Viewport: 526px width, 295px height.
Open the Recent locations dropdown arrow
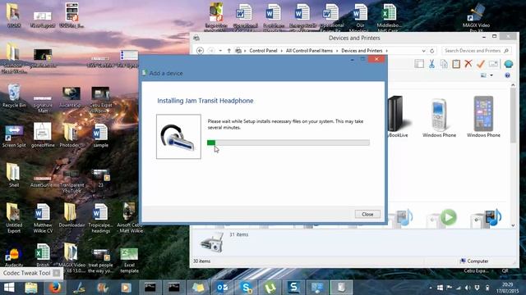coord(220,51)
